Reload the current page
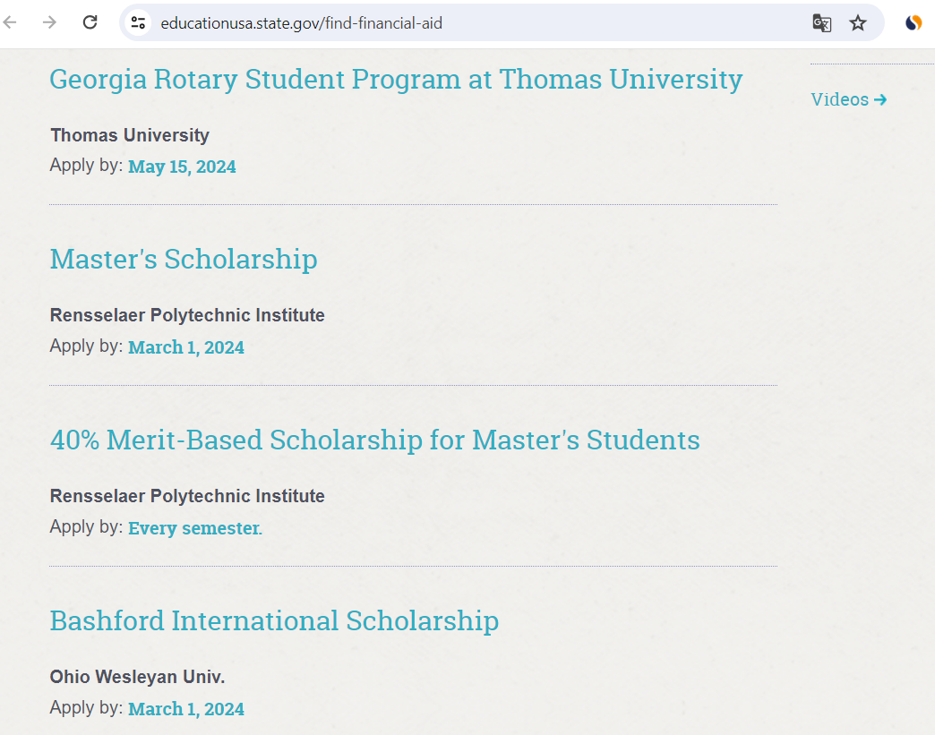This screenshot has width=935, height=735. [x=90, y=22]
